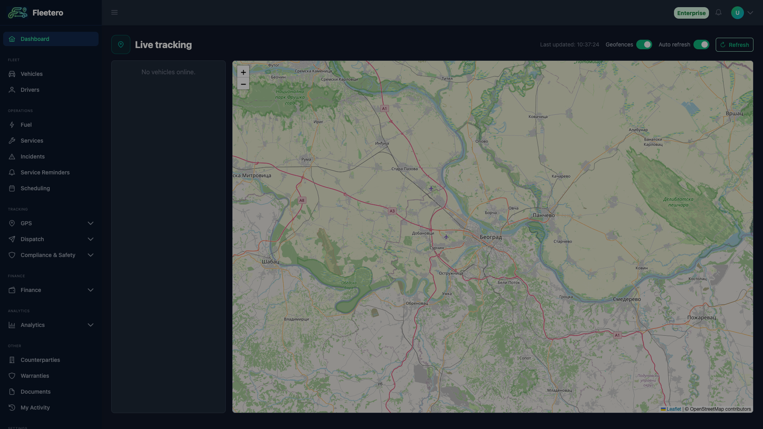Screen dimensions: 763x429
Task: Open the Vehicles page
Action: (51, 74)
